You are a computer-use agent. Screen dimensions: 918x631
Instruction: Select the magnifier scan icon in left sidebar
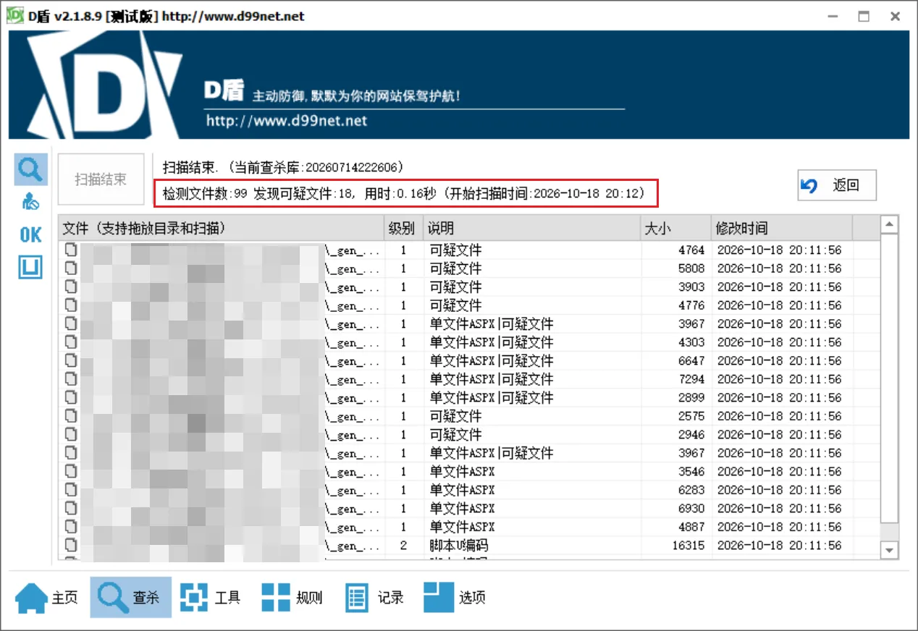pos(30,169)
